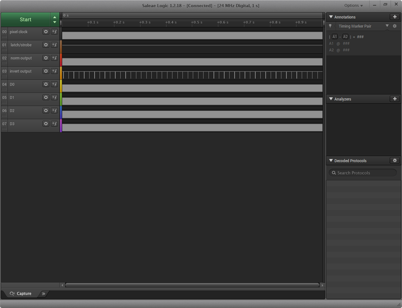
Task: Open the Timing Marker Pair dropdown arrow
Action: [387, 26]
